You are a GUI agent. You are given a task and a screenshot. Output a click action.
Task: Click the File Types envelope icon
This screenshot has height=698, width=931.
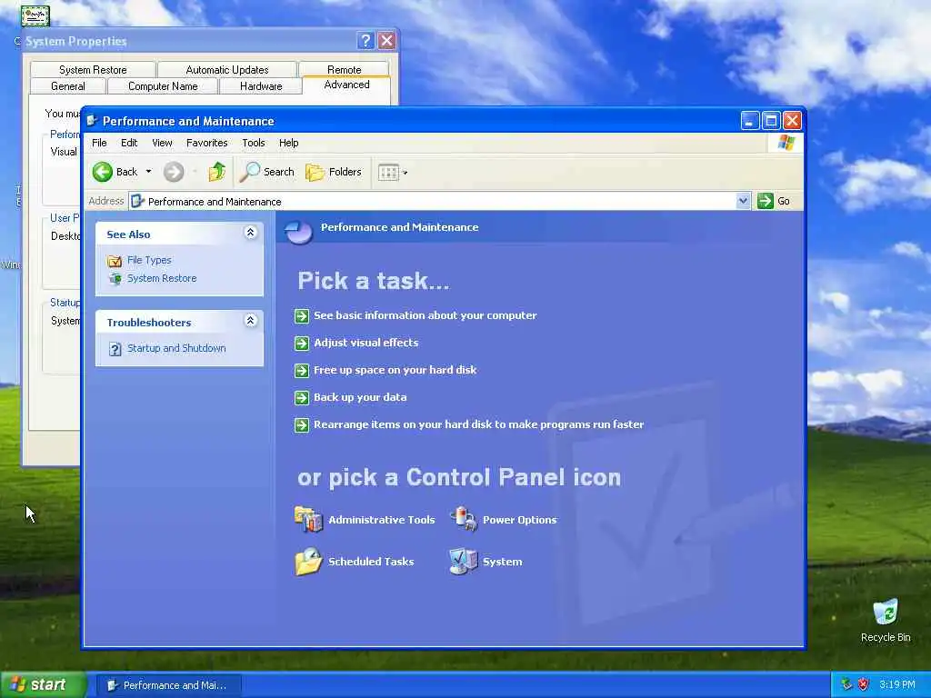tap(114, 261)
